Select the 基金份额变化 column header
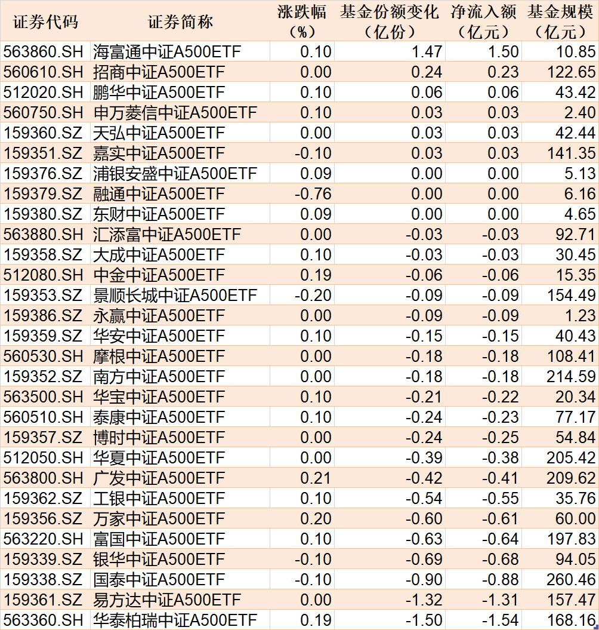Screen dimensions: 599x630 [x=390, y=21]
